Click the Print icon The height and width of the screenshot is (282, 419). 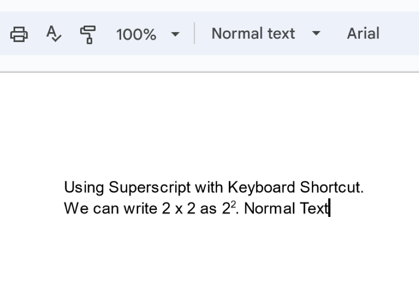point(19,34)
